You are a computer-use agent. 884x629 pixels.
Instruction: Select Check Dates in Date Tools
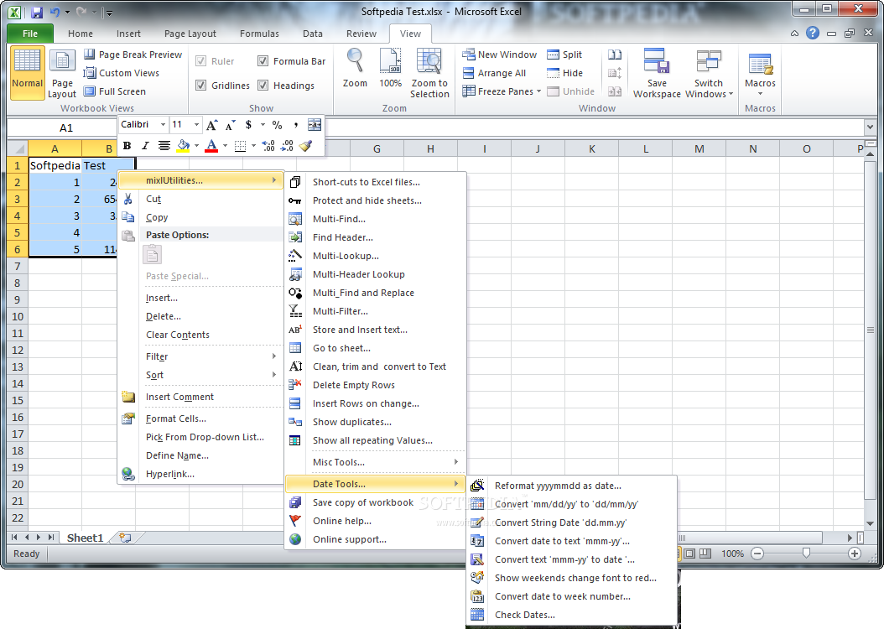tap(572, 615)
